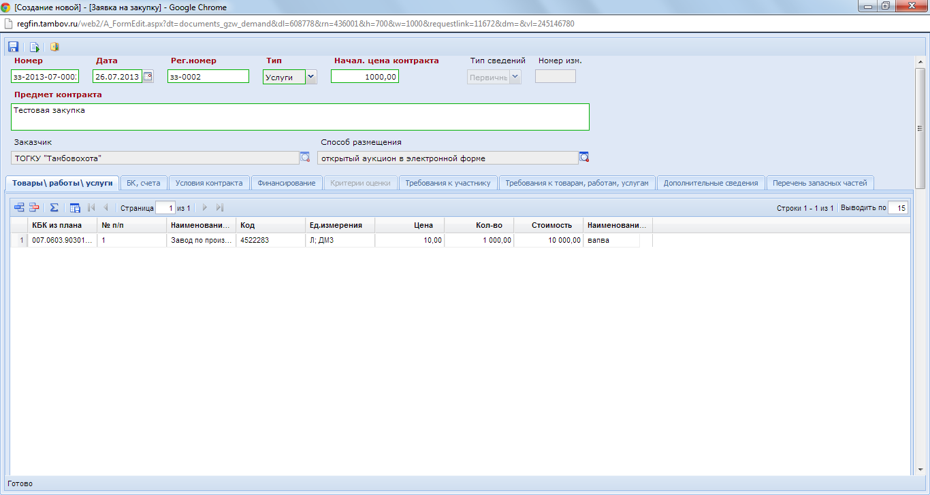This screenshot has width=930, height=495.
Task: Open the Заказчик lookup search icon
Action: click(x=305, y=157)
